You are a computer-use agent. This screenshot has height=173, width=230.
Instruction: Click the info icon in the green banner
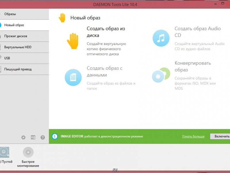[x=55, y=136]
